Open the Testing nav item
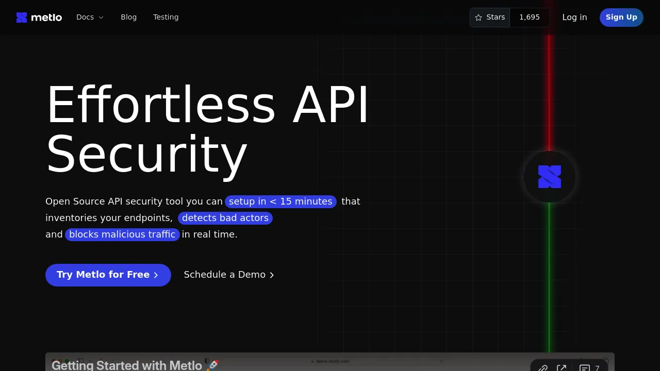Viewport: 660px width, 371px height. pyautogui.click(x=166, y=17)
